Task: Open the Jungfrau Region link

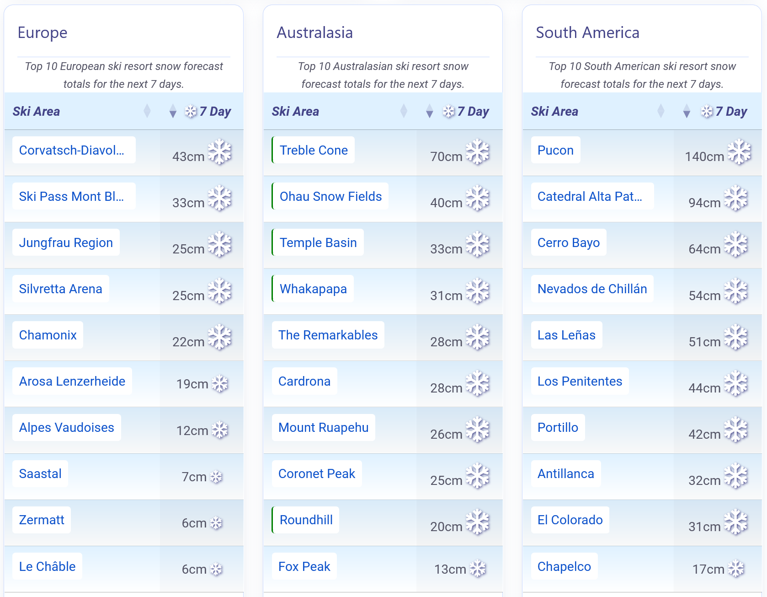Action: click(66, 242)
